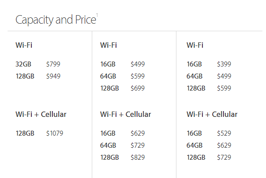Click the right column $729 128GB price
The image size is (266, 178).
[224, 157]
